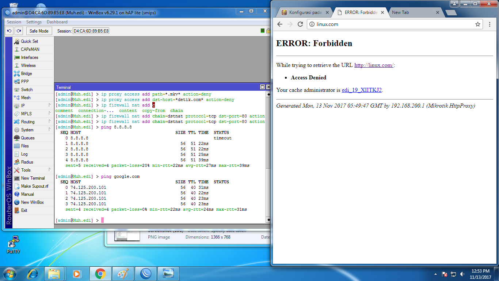Open the photo viewer taskbar button
Viewport: 499px width, 281px height.
(168, 273)
